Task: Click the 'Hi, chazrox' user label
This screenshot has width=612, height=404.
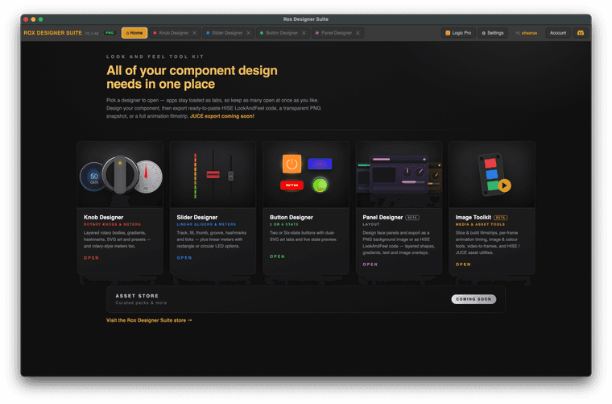Action: click(526, 33)
